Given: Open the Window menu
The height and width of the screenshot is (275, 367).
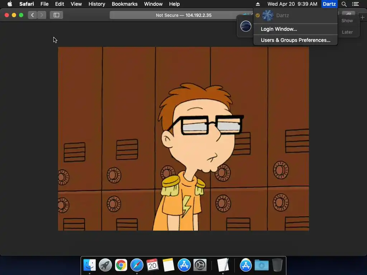Looking at the screenshot, I should point(153,4).
